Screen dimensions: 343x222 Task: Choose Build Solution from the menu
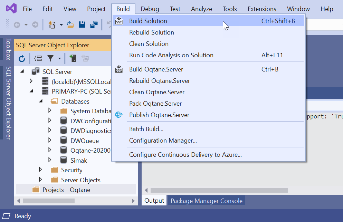coord(209,21)
